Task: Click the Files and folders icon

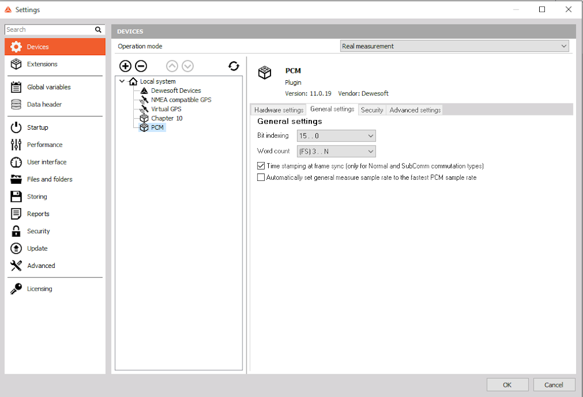Action: point(16,179)
